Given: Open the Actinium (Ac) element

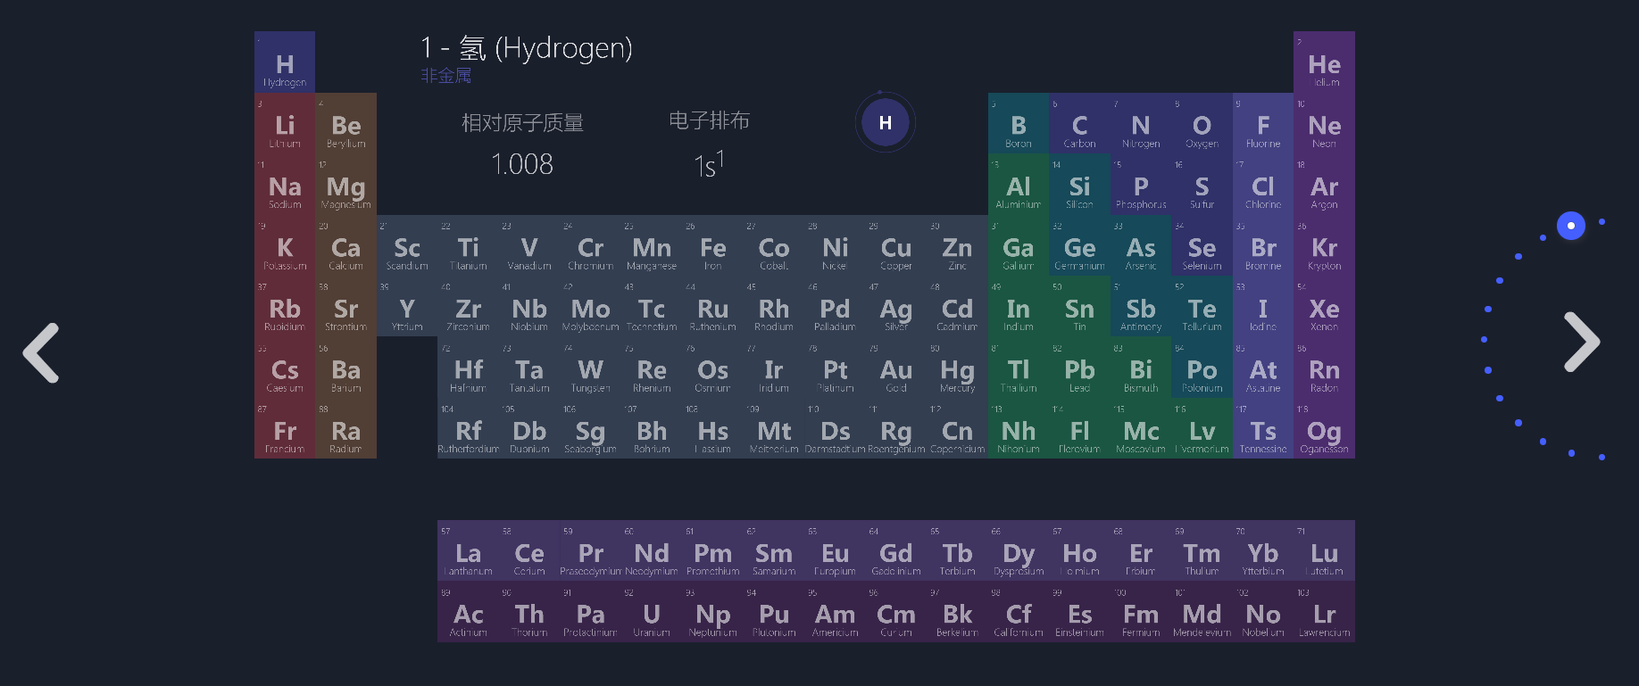Looking at the screenshot, I should click(469, 612).
